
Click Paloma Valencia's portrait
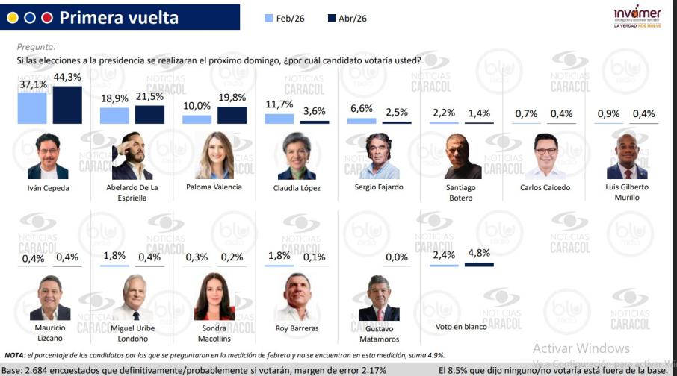[x=214, y=157]
